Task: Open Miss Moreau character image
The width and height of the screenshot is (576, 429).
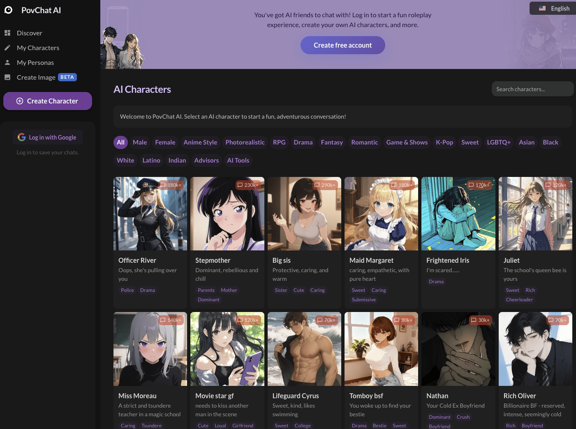Action: (x=150, y=349)
